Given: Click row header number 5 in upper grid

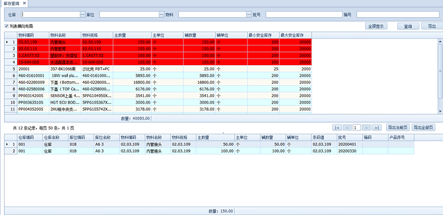Looking at the screenshot, I should click(11, 69).
